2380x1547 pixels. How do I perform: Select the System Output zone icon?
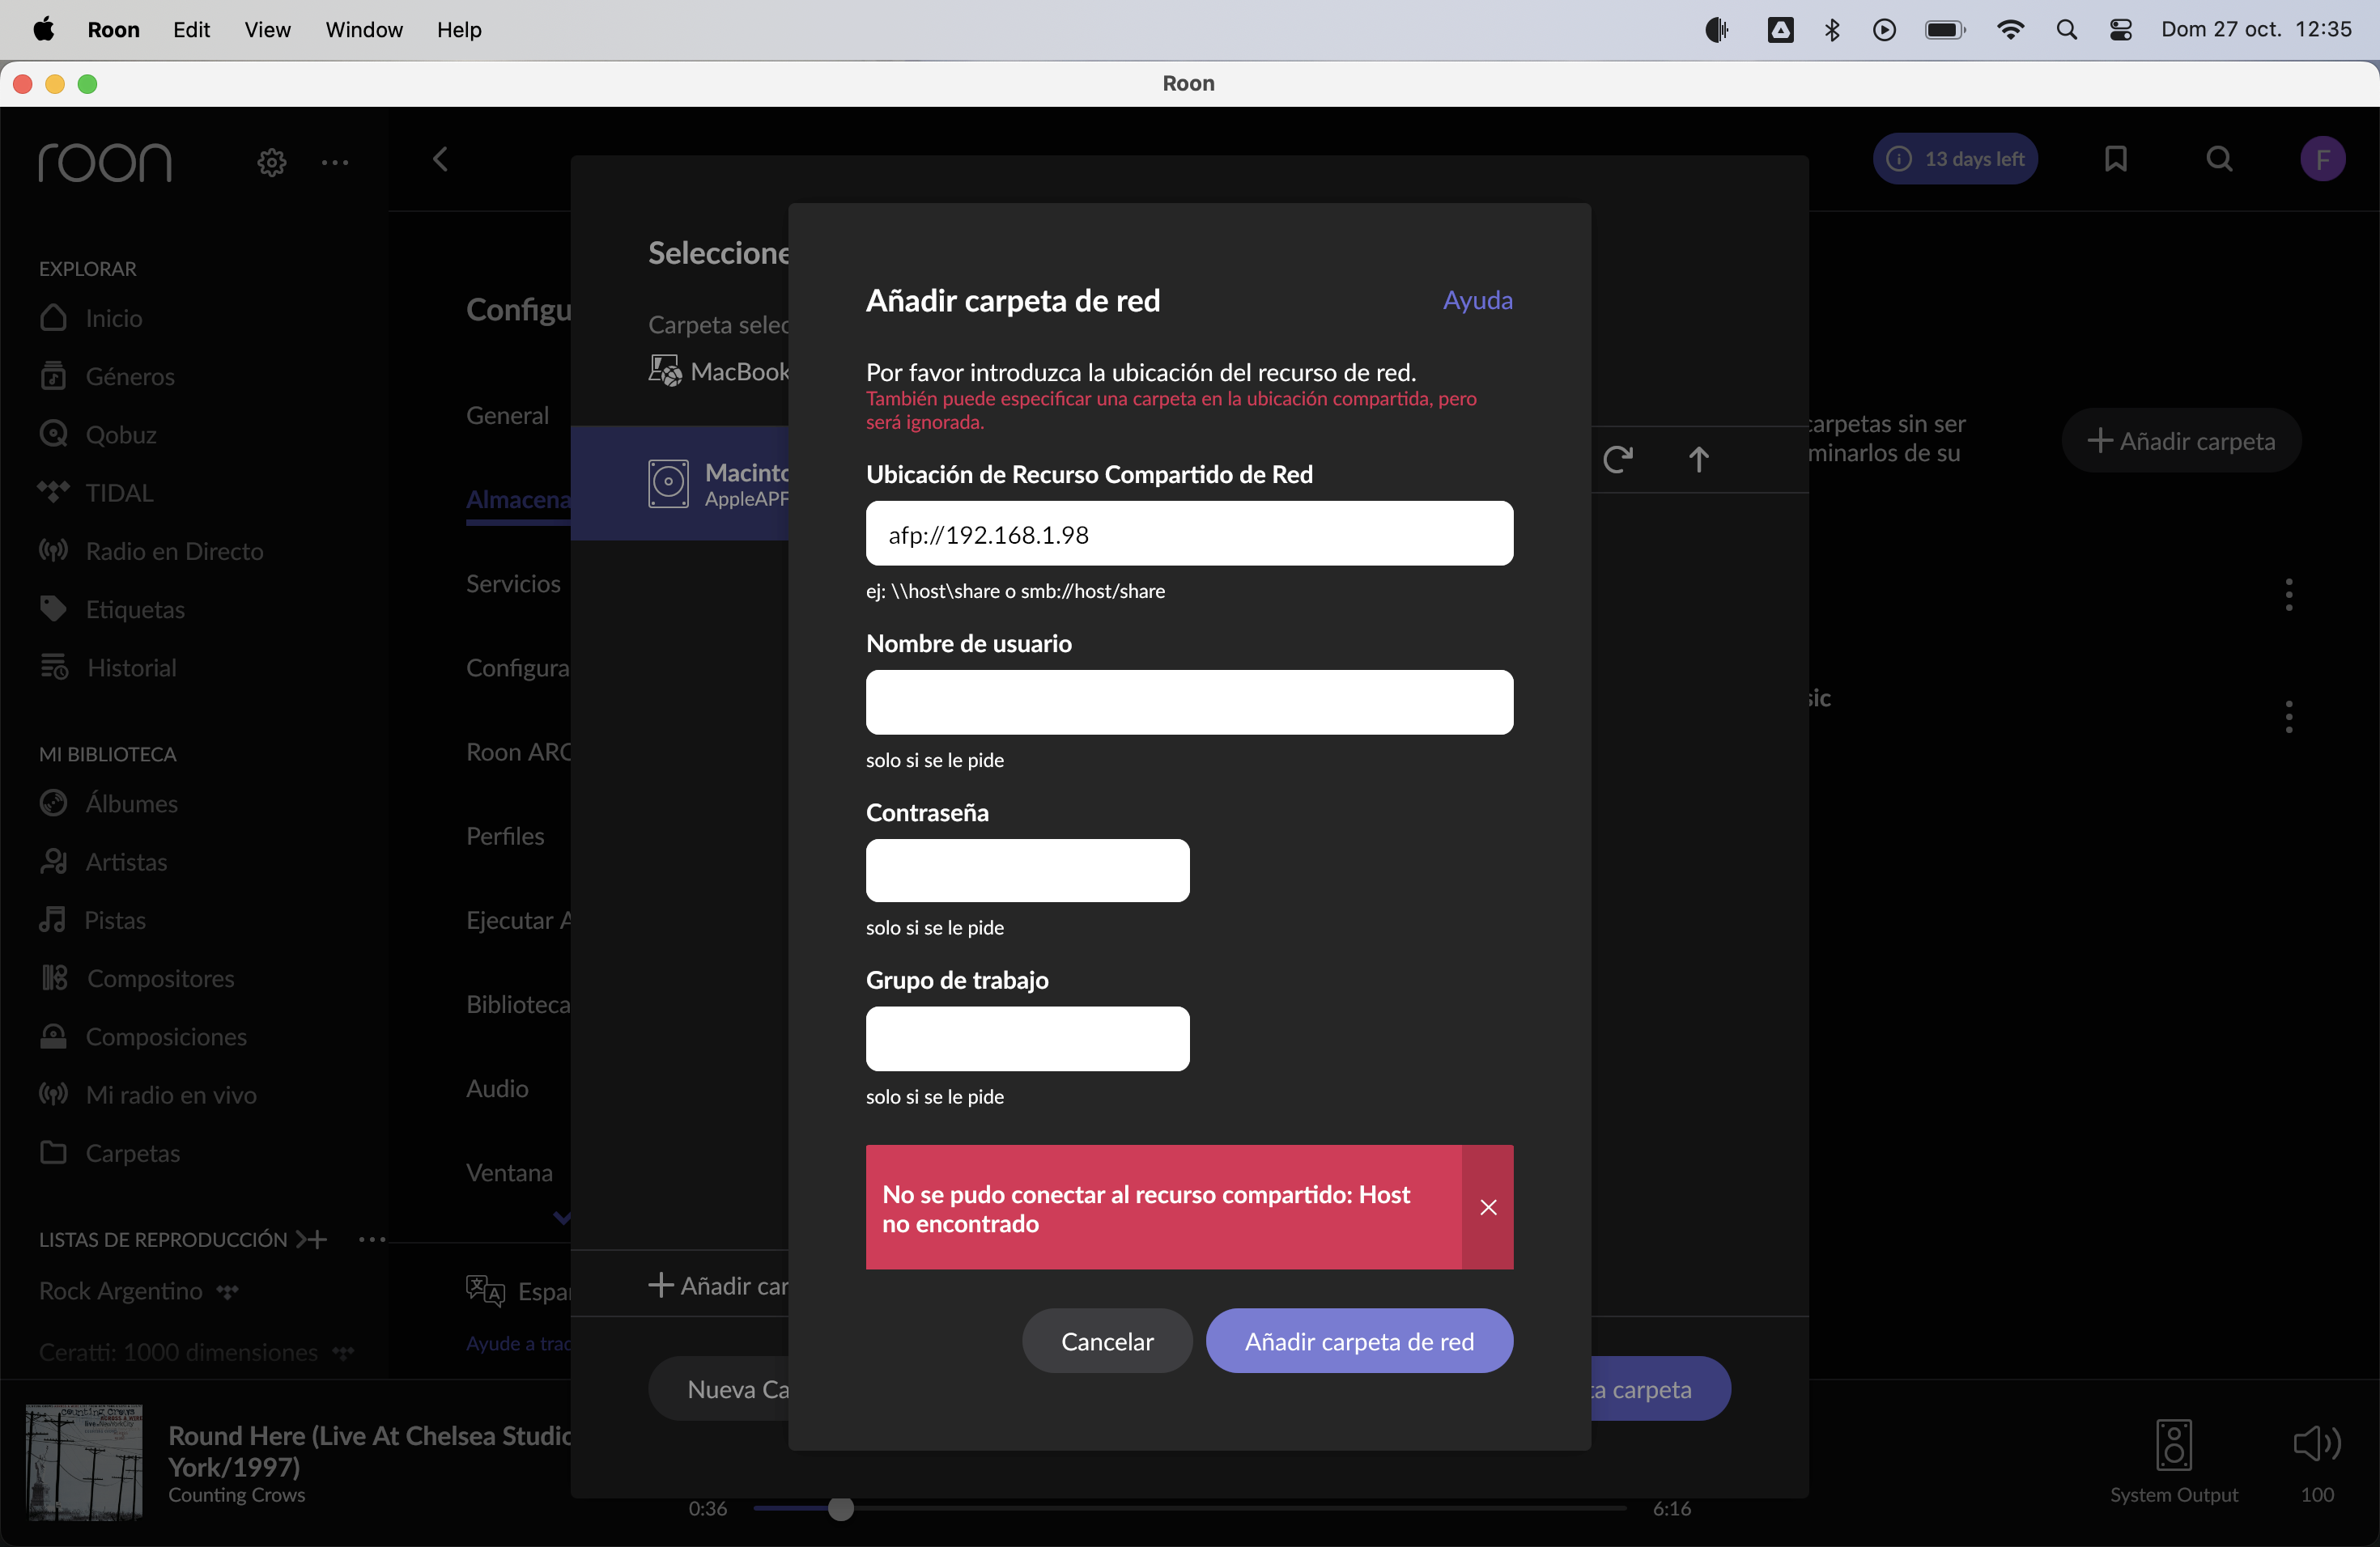click(2173, 1444)
